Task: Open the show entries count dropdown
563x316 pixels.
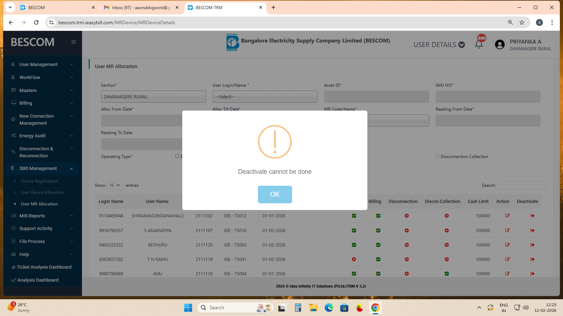Action: pyautogui.click(x=115, y=185)
